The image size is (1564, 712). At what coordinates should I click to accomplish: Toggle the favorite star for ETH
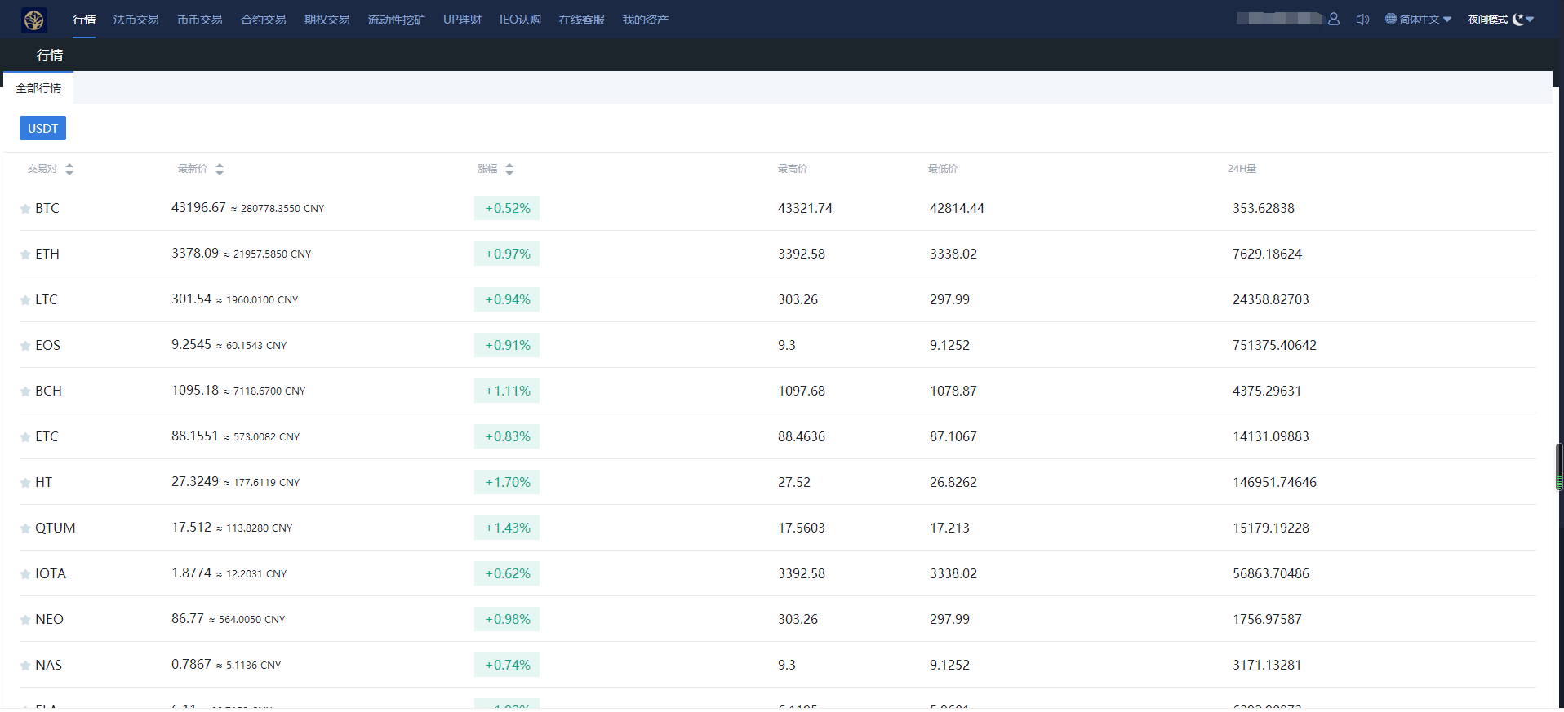tap(25, 254)
